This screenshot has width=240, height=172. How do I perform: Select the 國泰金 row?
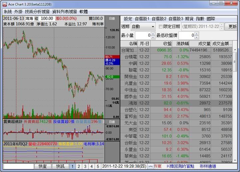click(176, 96)
